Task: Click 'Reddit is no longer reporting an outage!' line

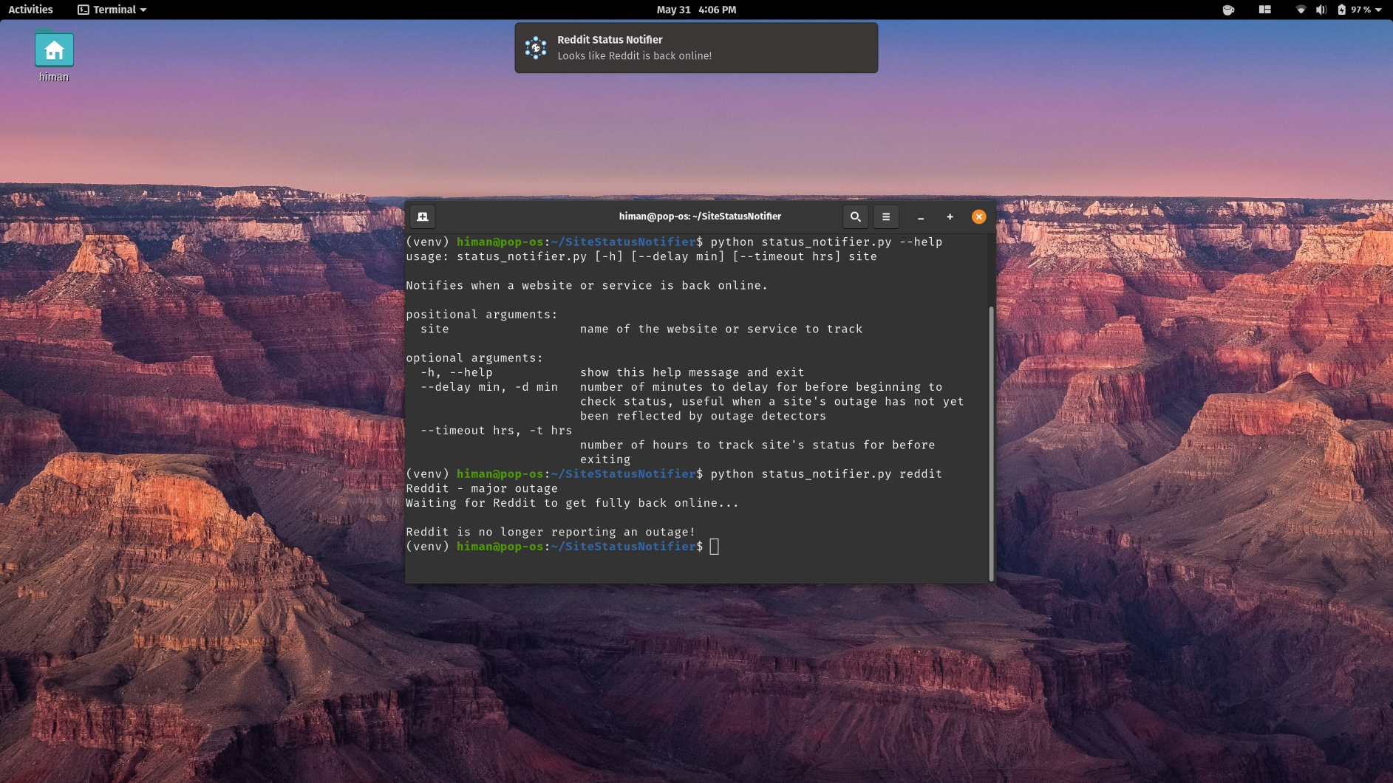Action: (x=551, y=532)
